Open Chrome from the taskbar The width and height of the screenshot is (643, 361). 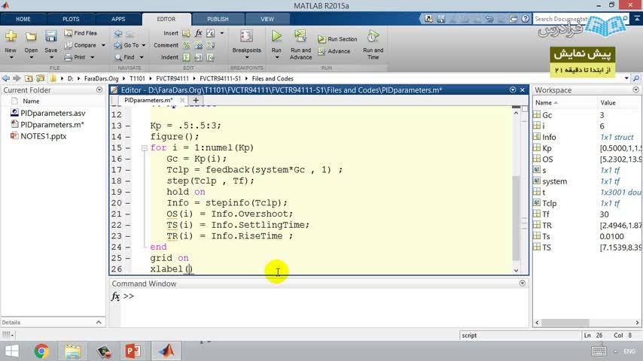pyautogui.click(x=41, y=351)
